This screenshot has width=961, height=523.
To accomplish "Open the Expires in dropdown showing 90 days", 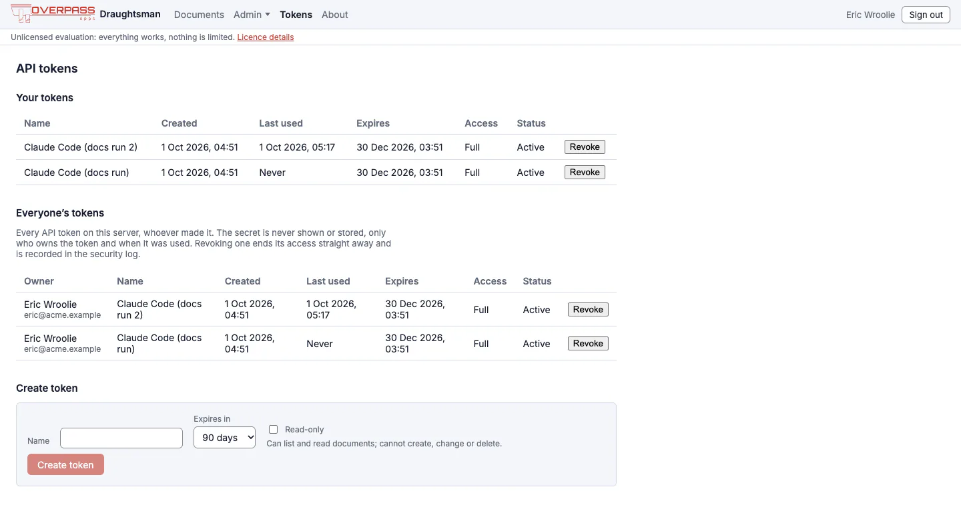I will (224, 438).
